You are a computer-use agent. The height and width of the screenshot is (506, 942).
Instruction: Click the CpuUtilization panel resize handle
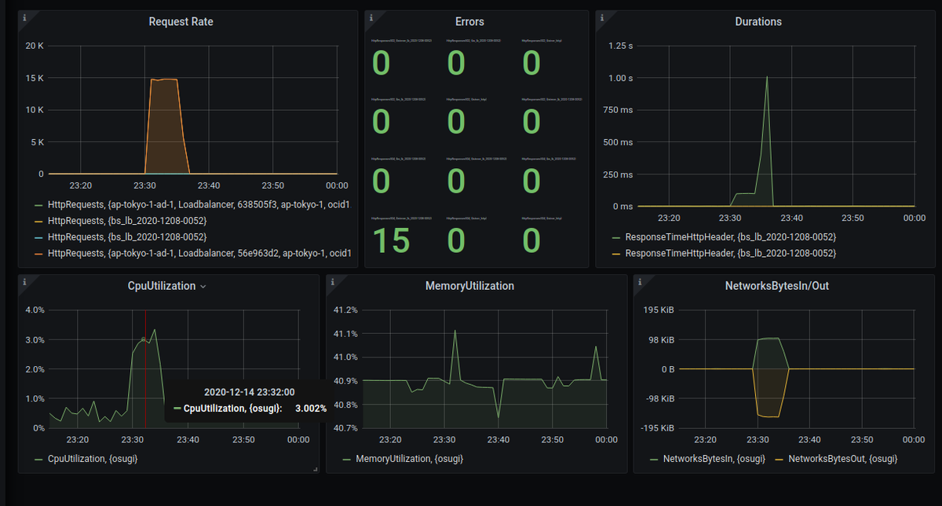click(x=314, y=469)
